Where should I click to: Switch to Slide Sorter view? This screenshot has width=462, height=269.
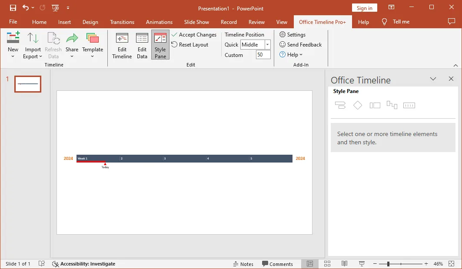pyautogui.click(x=327, y=264)
